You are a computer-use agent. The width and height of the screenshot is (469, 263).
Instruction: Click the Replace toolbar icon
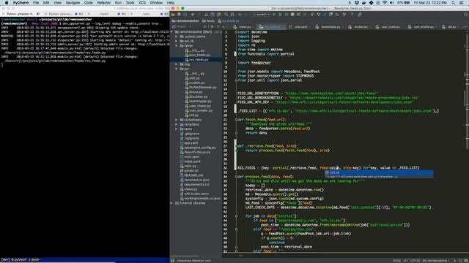tap(232, 15)
